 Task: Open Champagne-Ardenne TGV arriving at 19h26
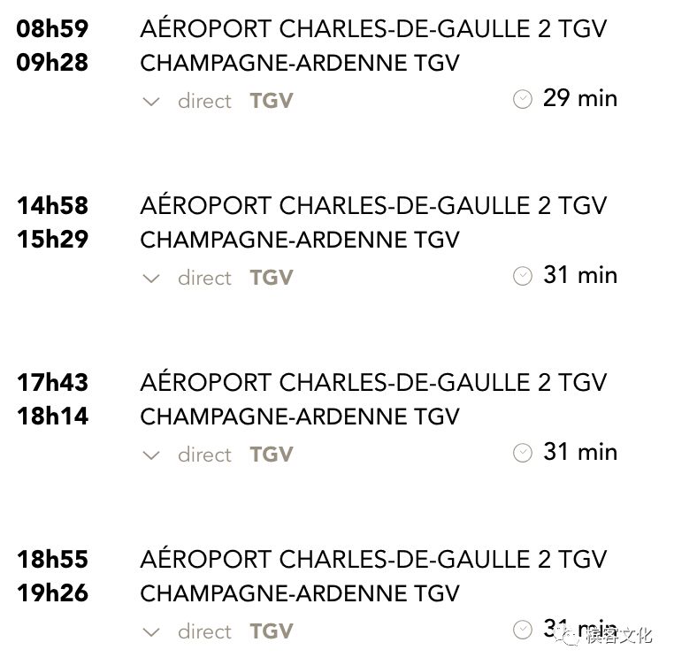point(300,593)
